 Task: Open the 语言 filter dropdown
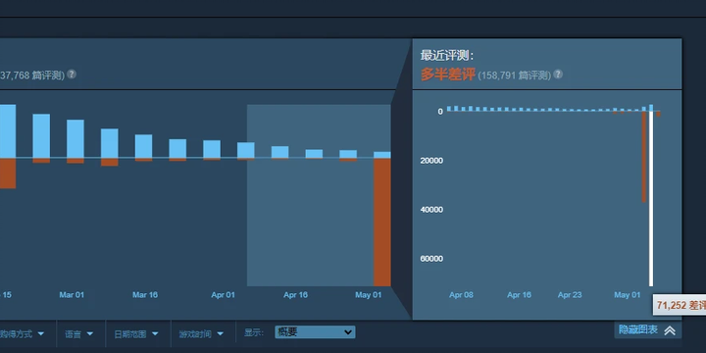coord(79,333)
